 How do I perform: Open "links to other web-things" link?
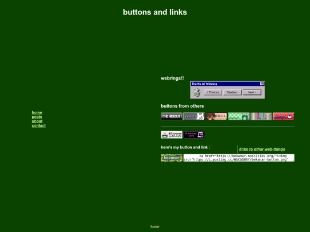pyautogui.click(x=262, y=150)
